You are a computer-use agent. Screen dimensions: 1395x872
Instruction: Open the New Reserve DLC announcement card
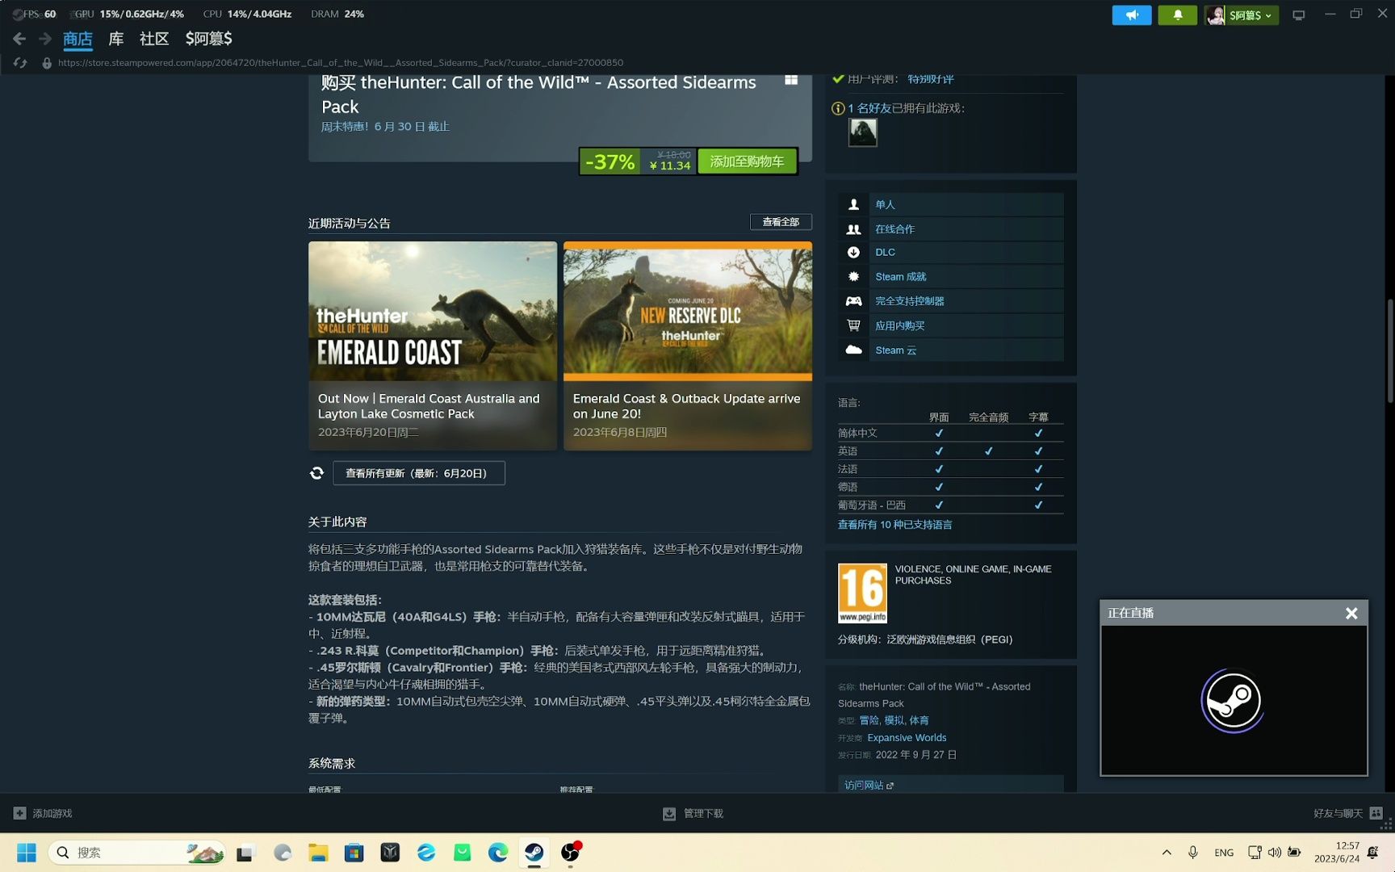coord(688,346)
